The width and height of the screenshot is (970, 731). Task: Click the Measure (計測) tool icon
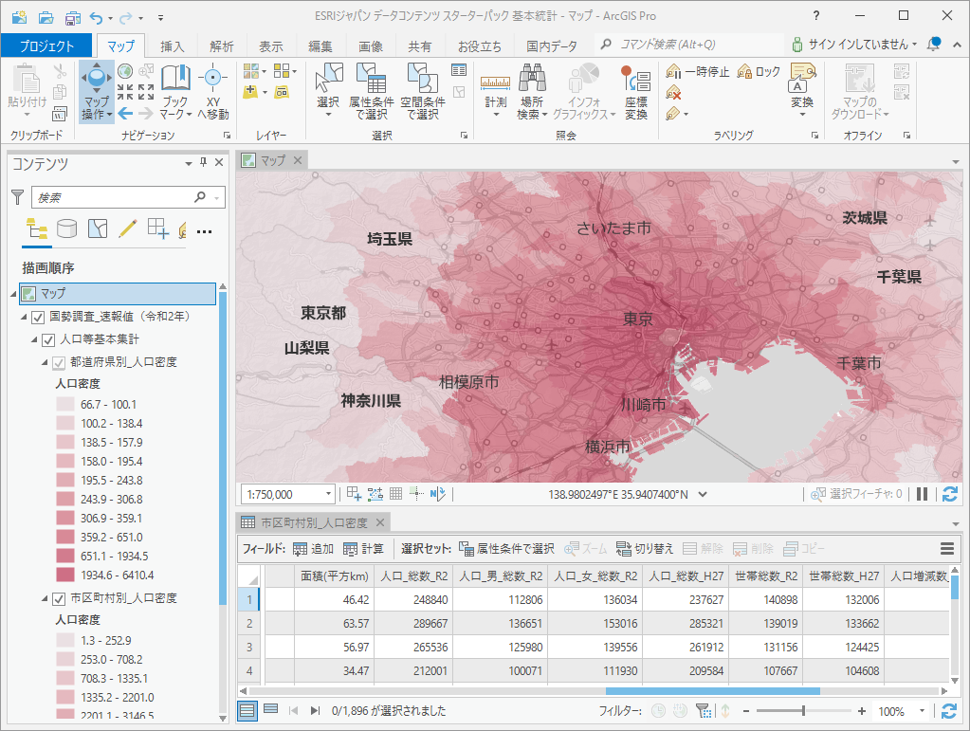tap(495, 81)
